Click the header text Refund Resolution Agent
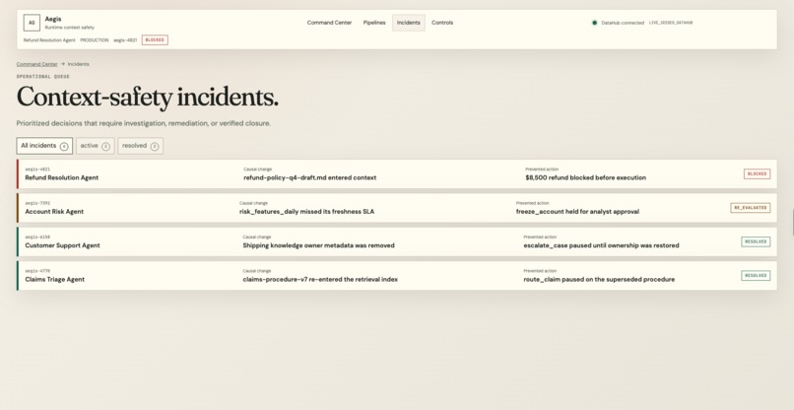This screenshot has height=410, width=794. tap(49, 40)
